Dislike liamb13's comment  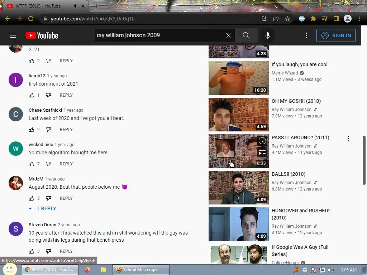(48, 95)
